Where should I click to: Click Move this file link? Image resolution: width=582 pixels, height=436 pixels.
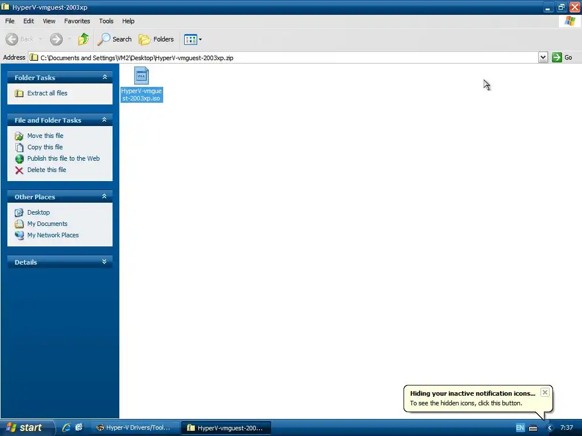tap(45, 136)
